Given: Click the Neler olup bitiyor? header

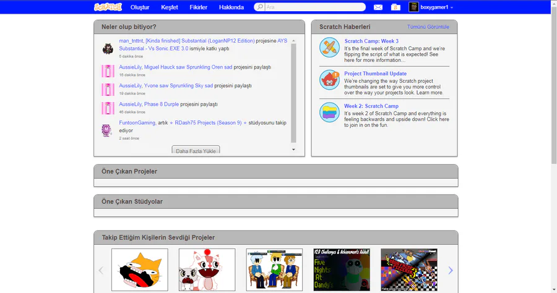Looking at the screenshot, I should point(129,27).
